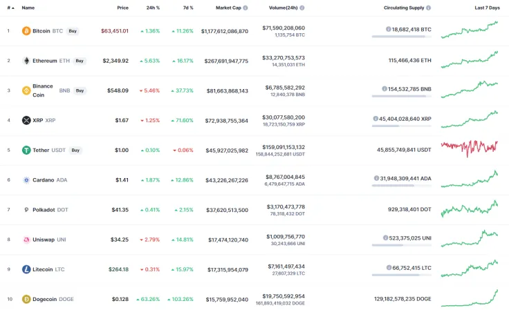509x310 pixels.
Task: Click the Litecoin logo icon
Action: [26, 269]
